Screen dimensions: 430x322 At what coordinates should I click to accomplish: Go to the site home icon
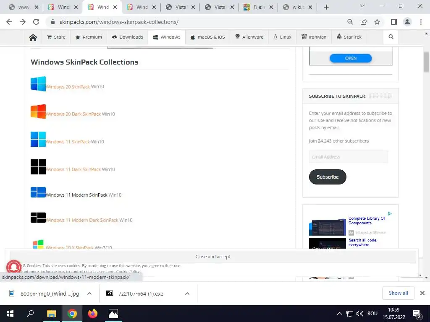pyautogui.click(x=33, y=37)
